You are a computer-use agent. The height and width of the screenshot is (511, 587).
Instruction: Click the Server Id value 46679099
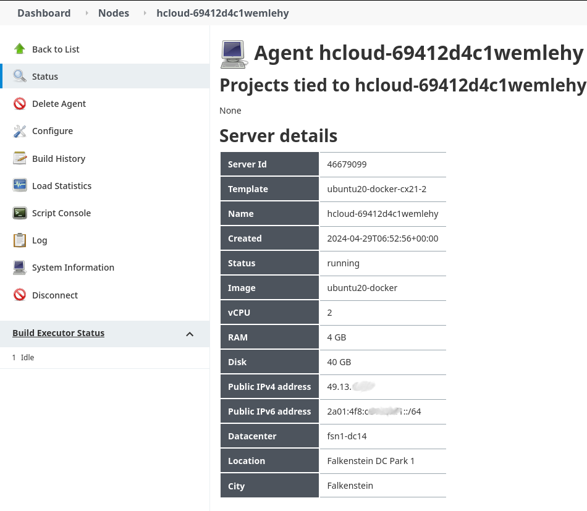347,164
